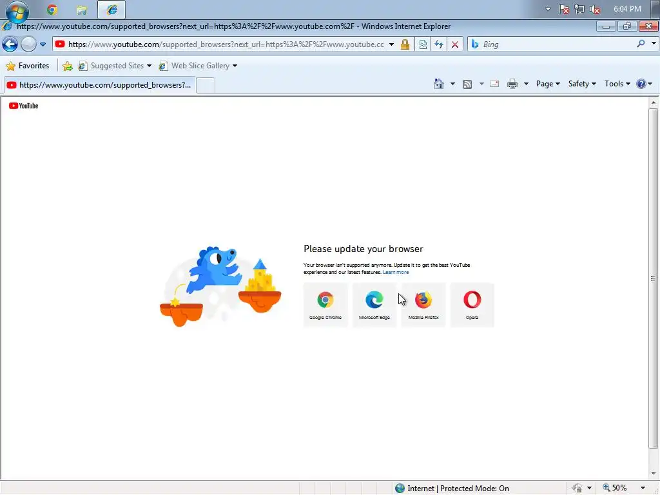Toggle the Compatibility View icon

(423, 44)
